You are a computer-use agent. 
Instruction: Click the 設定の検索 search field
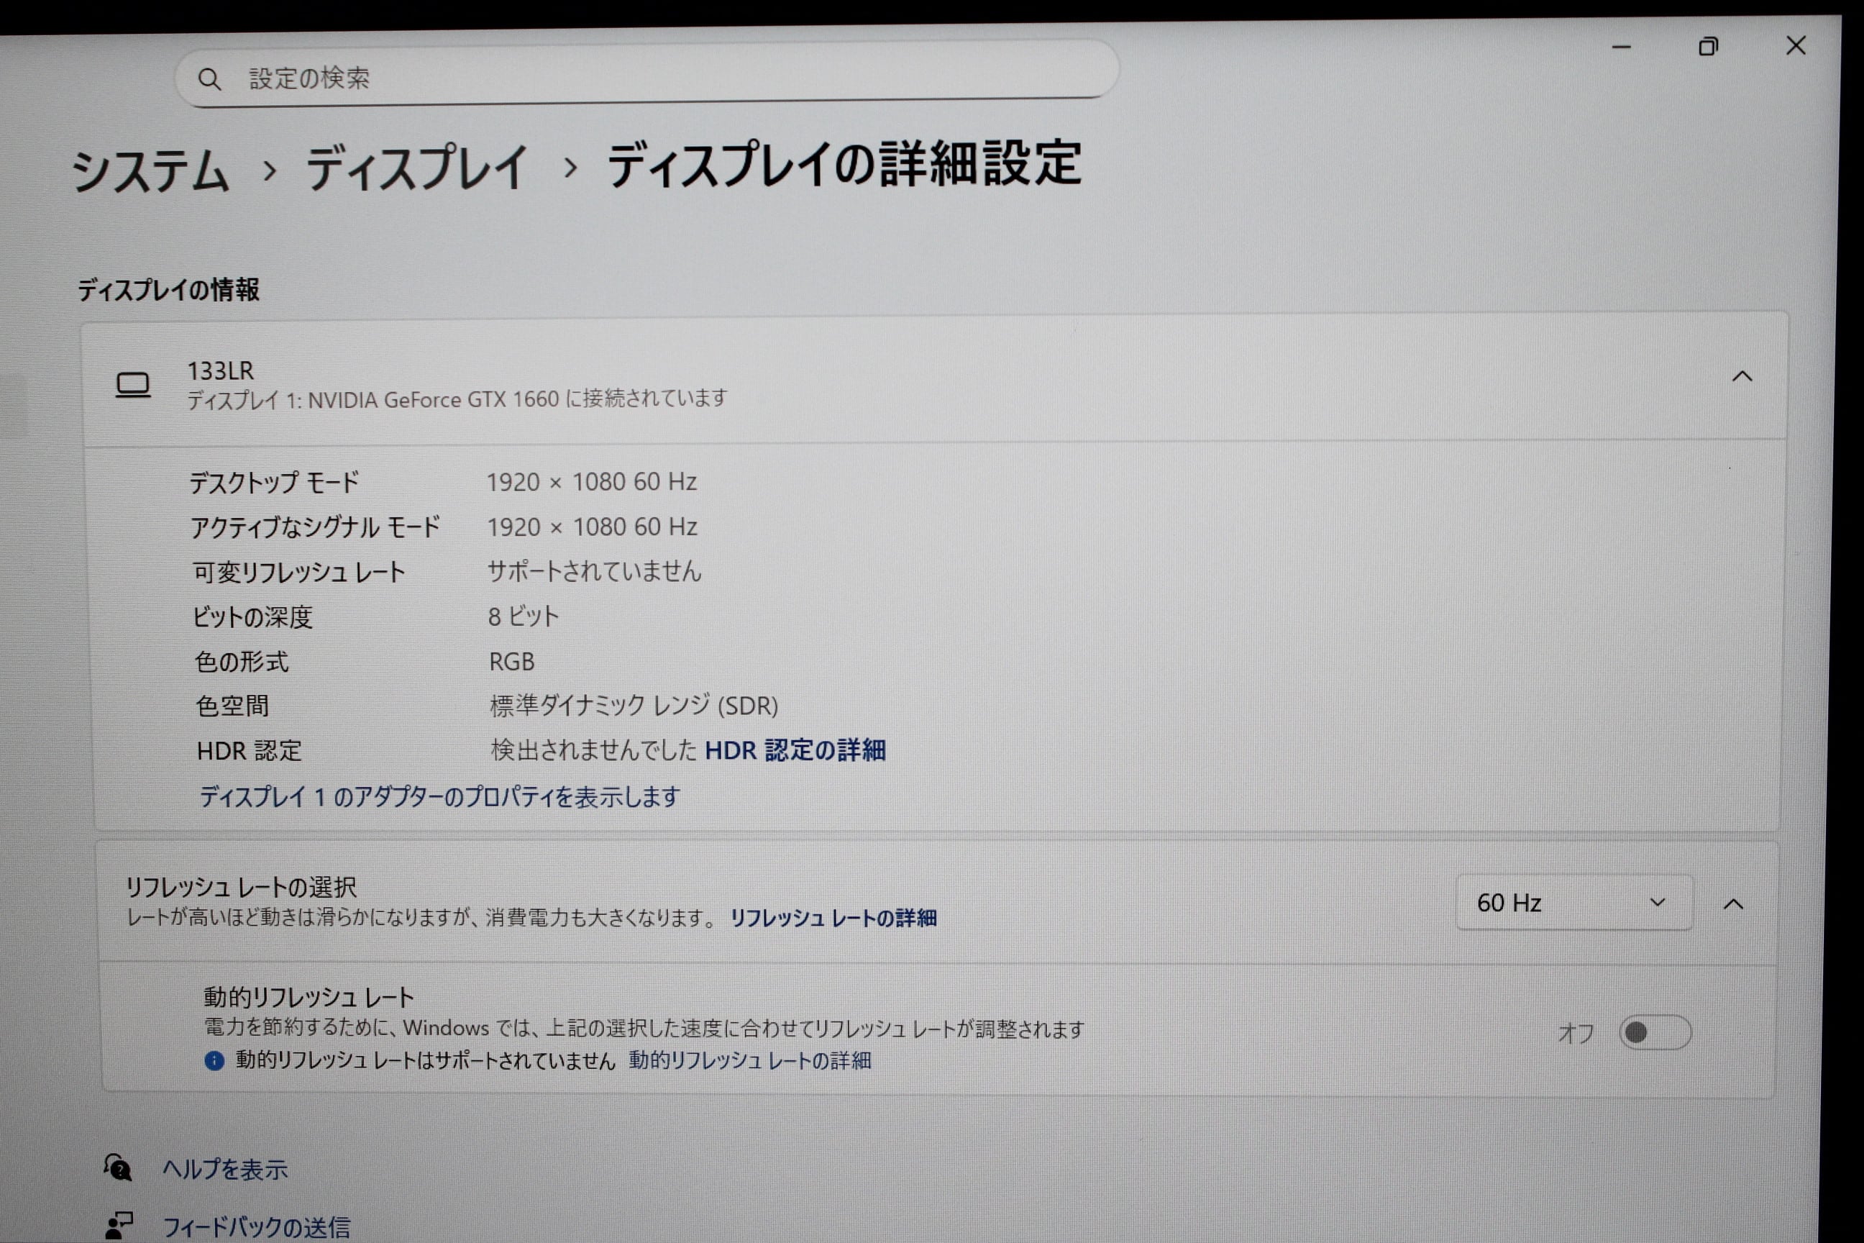tap(634, 78)
